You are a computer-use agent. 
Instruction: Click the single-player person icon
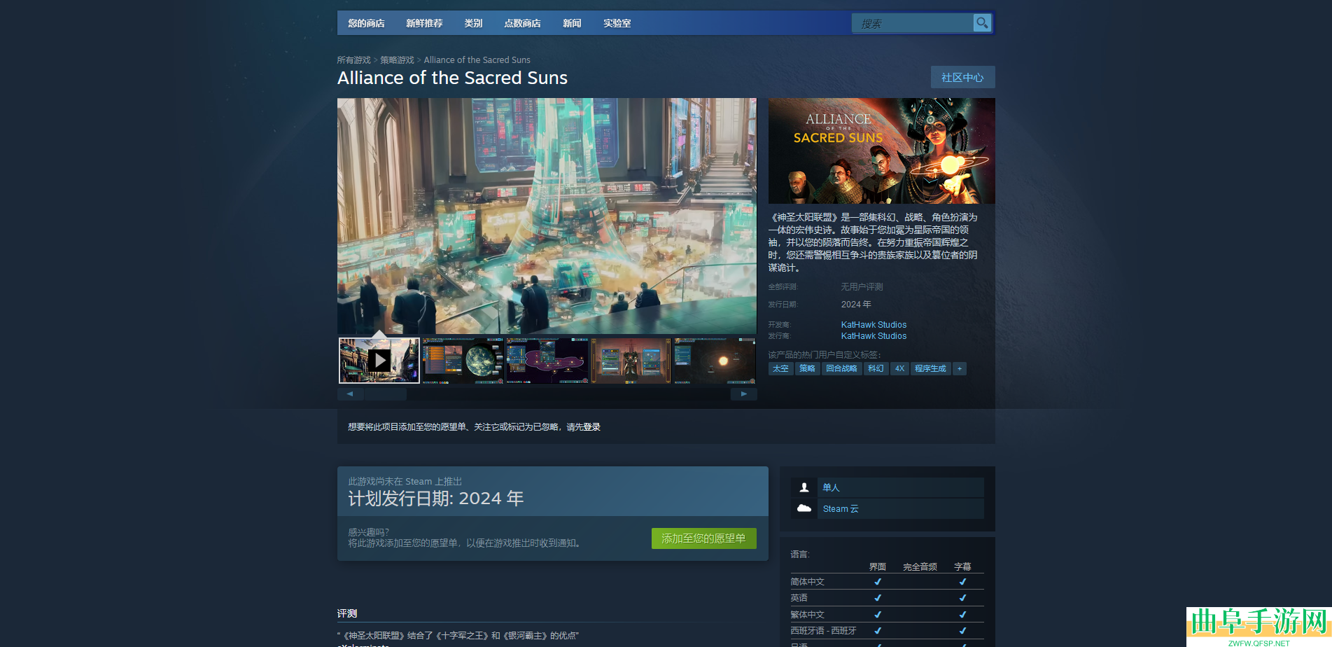pos(804,487)
